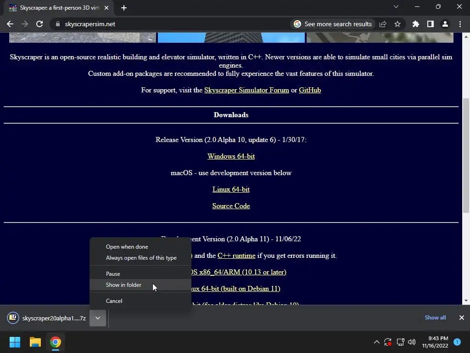Choose Open when done
The width and height of the screenshot is (470, 353).
140,247
